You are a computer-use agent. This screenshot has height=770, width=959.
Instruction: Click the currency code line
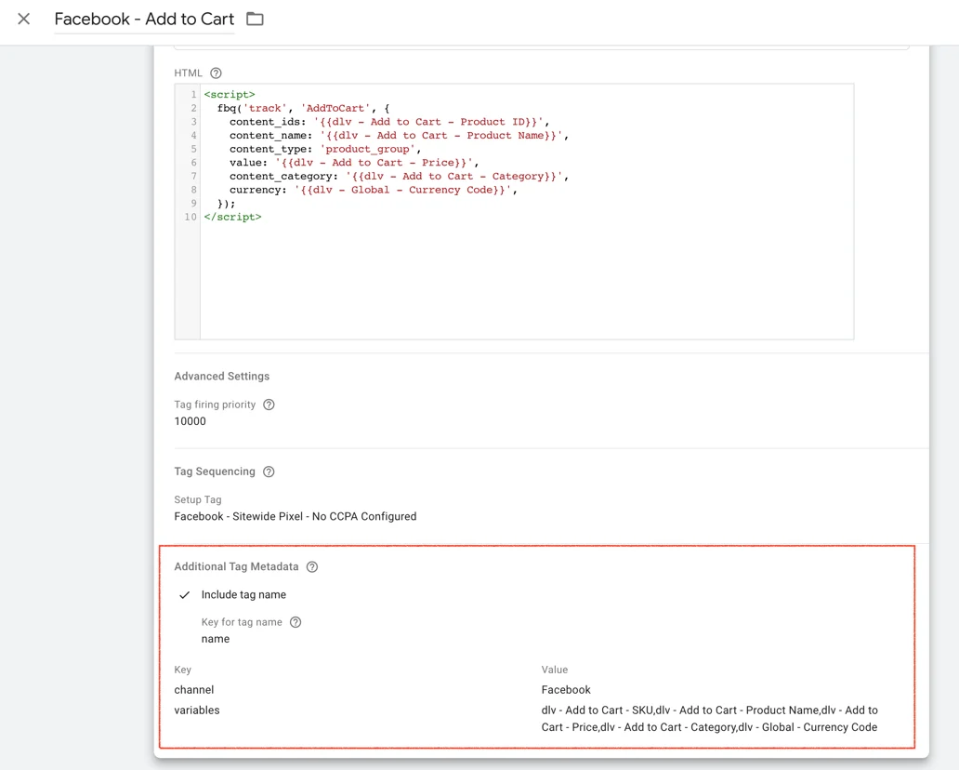[x=374, y=190]
